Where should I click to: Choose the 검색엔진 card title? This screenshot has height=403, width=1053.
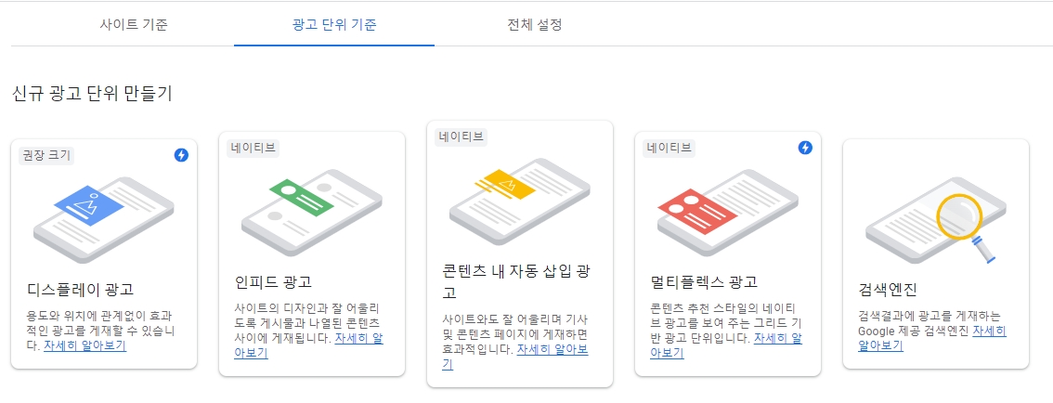888,290
